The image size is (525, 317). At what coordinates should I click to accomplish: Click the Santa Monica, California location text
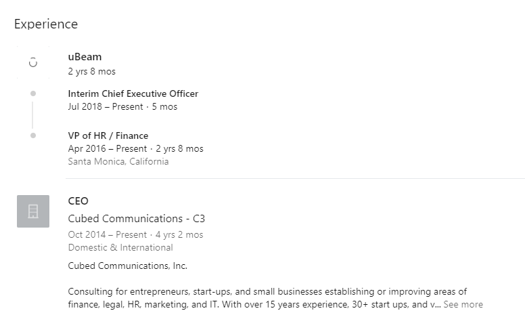point(118,161)
